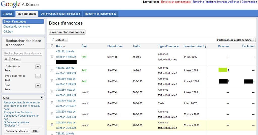
Task: Open the Plate-forme filter dropdown
Action: (38, 67)
